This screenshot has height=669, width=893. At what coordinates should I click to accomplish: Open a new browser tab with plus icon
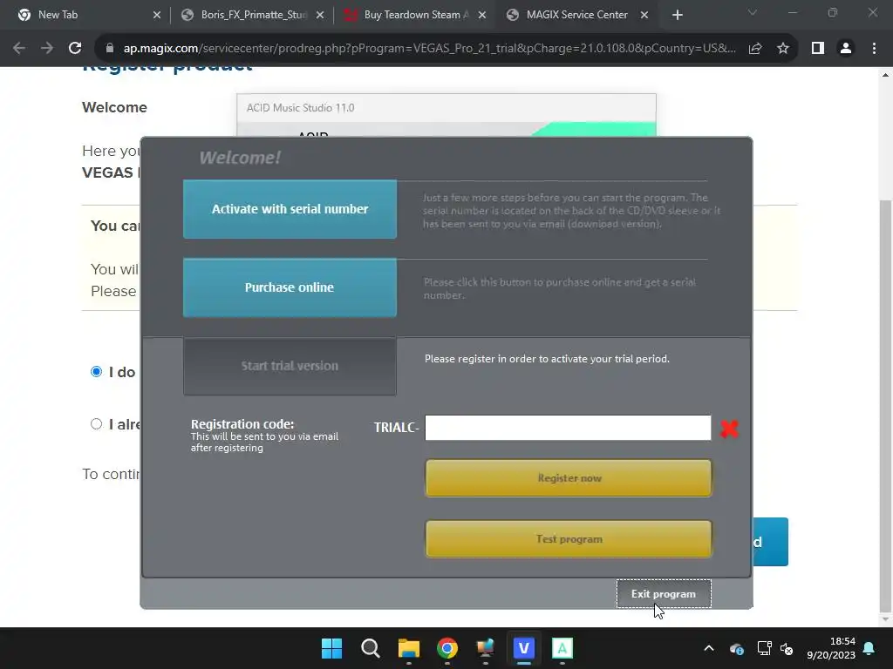[677, 15]
